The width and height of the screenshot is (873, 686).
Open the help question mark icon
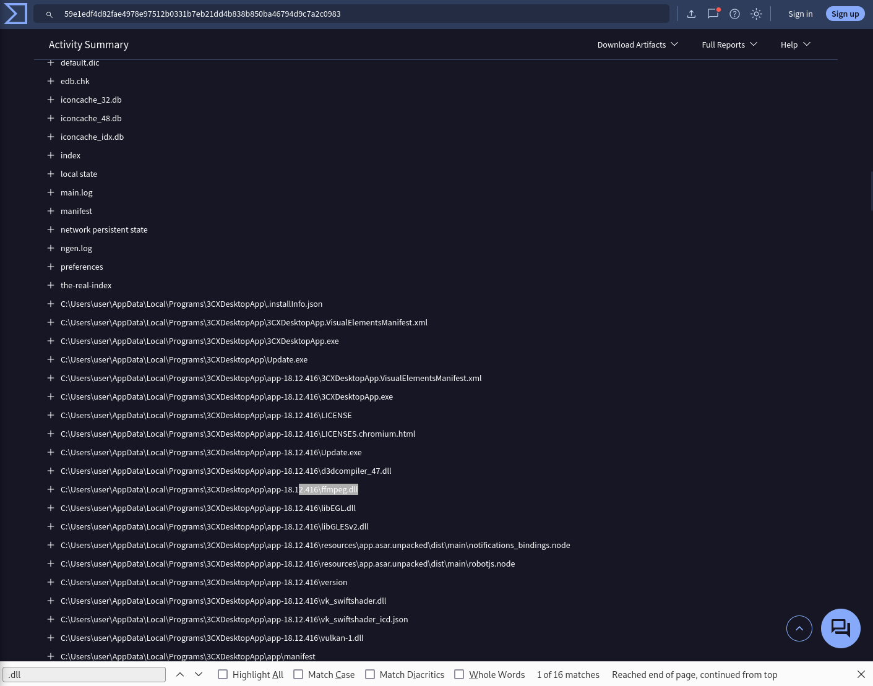pos(734,14)
